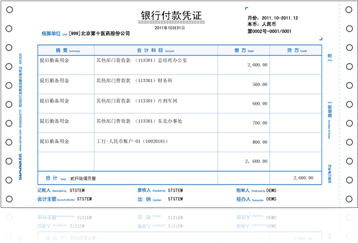Screen dimensions: 358x243
Task: Click the 记账人 Recorded by label
Action: 52,190
